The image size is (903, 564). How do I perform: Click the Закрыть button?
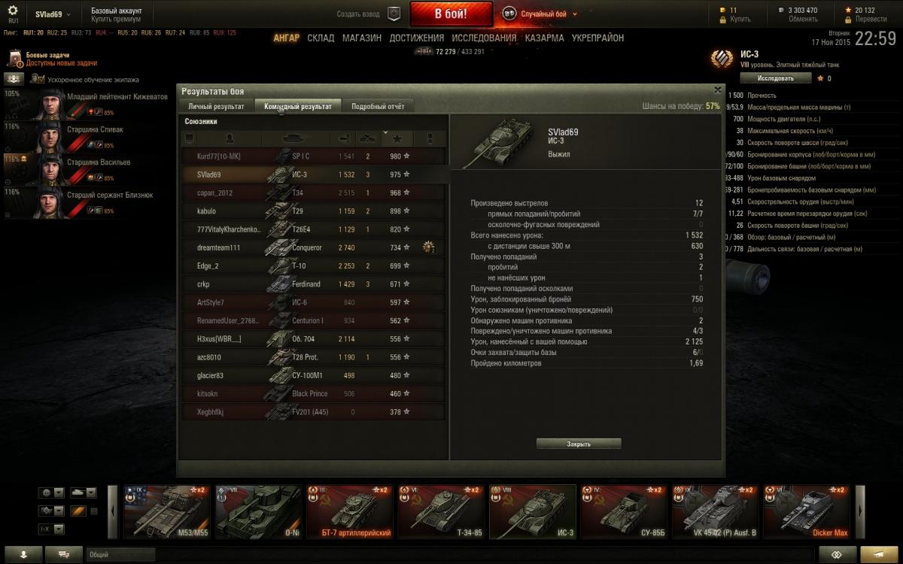(x=579, y=444)
